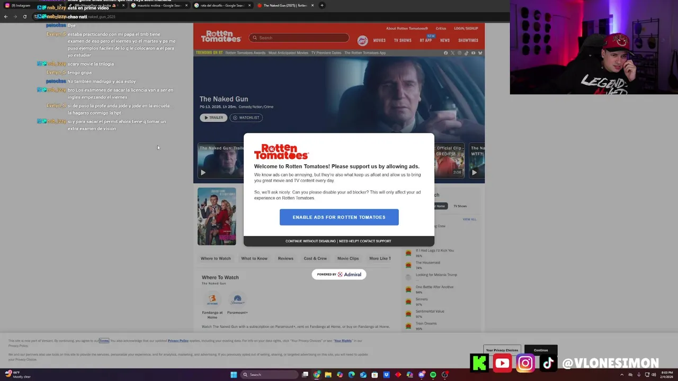Open Chrome from the taskbar
The width and height of the screenshot is (678, 381).
pyautogui.click(x=317, y=375)
